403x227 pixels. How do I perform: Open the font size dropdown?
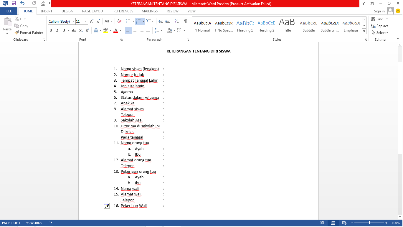86,22
